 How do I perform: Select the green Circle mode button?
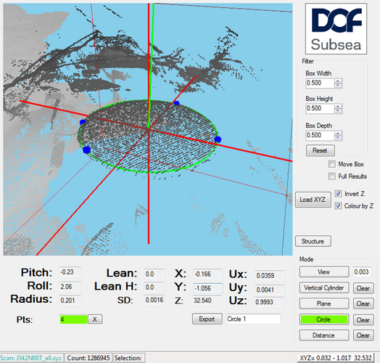pos(324,319)
